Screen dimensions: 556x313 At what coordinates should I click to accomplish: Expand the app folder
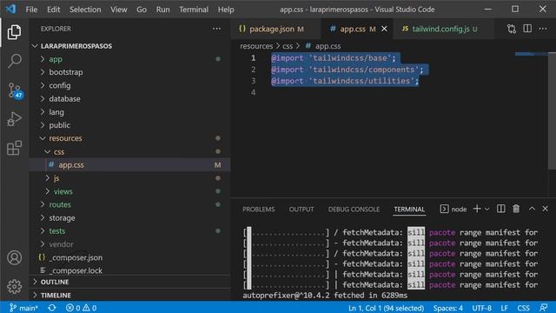coord(129,59)
